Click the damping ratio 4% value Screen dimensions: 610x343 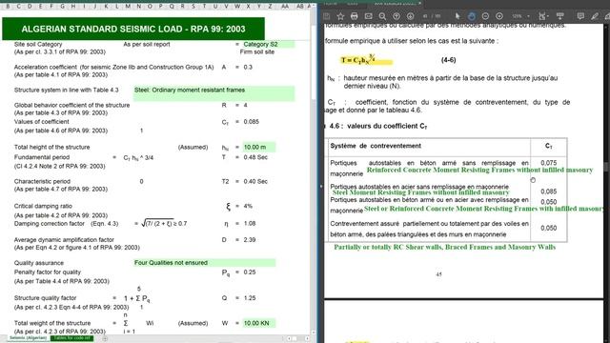click(x=248, y=206)
